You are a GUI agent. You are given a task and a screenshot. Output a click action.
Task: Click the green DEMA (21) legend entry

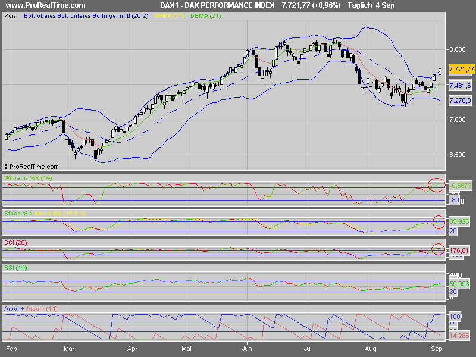[205, 16]
